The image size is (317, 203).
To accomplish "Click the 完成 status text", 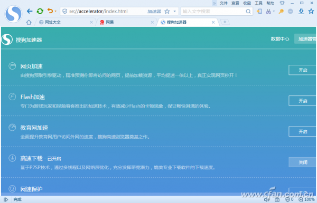I will coord(17,199).
